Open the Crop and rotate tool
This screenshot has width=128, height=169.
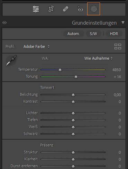coord(51,9)
